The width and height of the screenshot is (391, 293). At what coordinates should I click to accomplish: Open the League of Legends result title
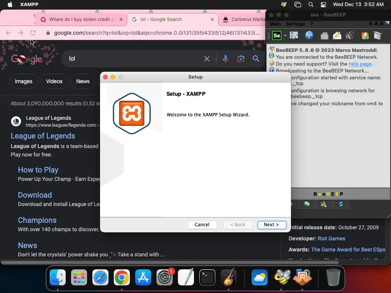tap(43, 136)
